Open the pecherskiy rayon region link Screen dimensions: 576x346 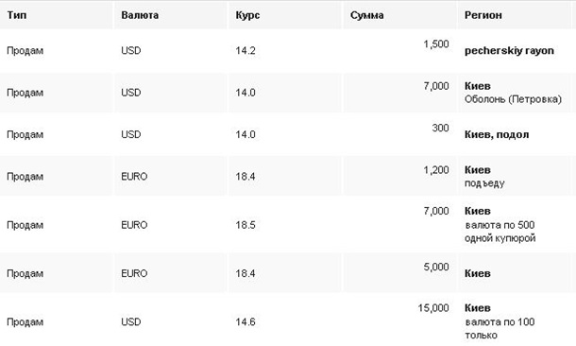[x=509, y=51]
